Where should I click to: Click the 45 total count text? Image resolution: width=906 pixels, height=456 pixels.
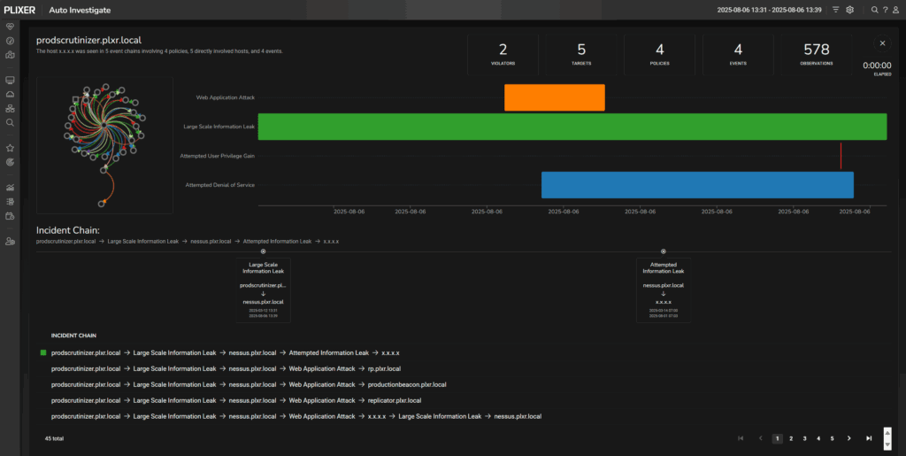[54, 438]
